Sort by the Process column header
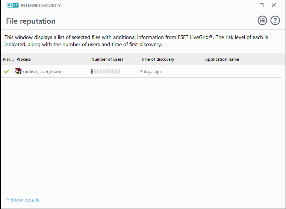 tap(24, 59)
